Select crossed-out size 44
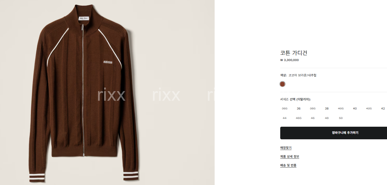The height and width of the screenshot is (185, 387). [x=285, y=118]
